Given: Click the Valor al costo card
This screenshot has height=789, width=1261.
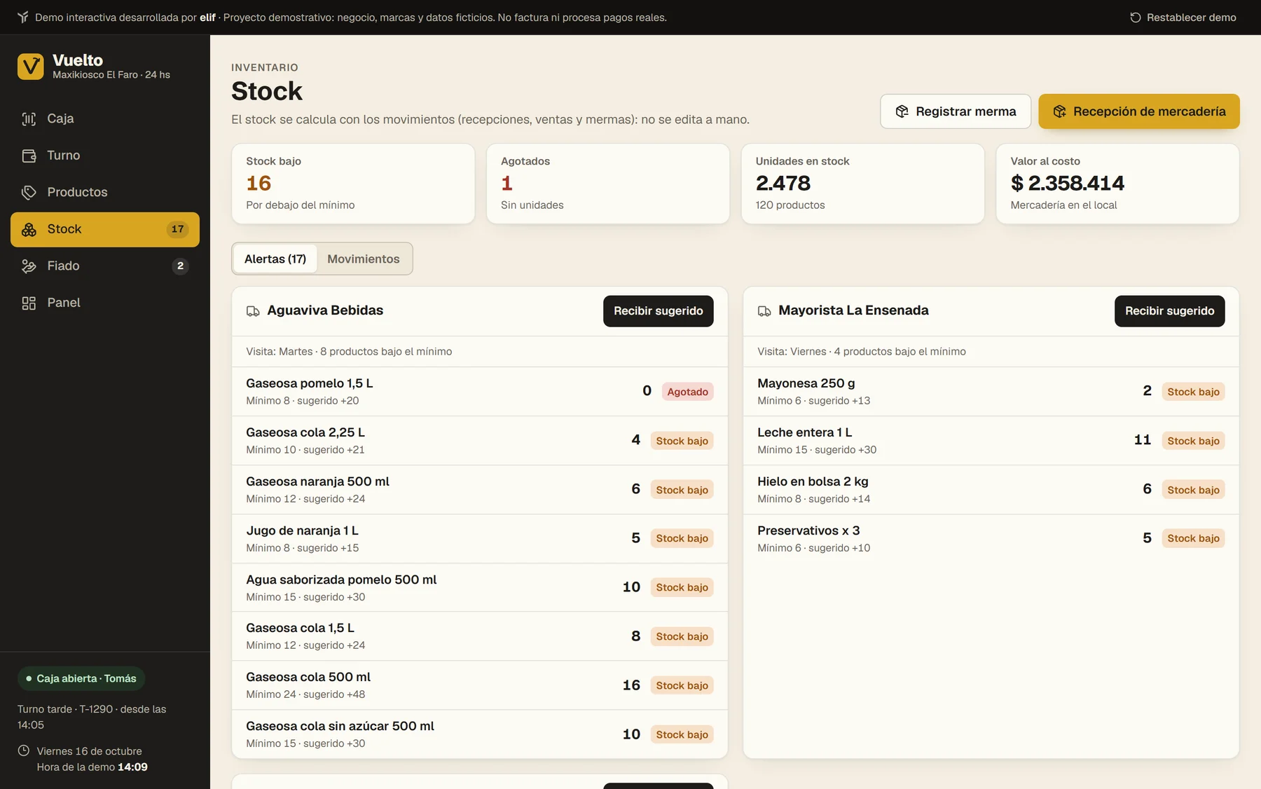Looking at the screenshot, I should (1118, 184).
